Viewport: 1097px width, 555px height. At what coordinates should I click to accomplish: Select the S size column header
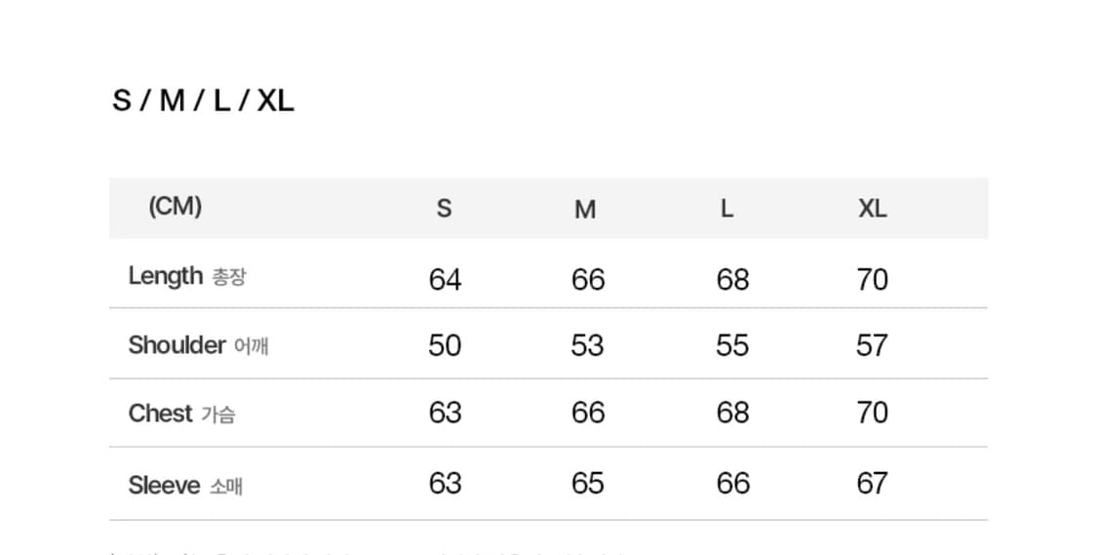[444, 209]
